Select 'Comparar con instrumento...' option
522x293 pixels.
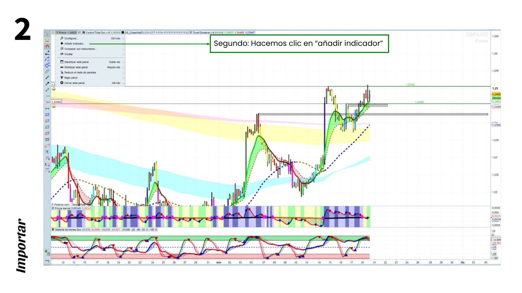(x=80, y=49)
